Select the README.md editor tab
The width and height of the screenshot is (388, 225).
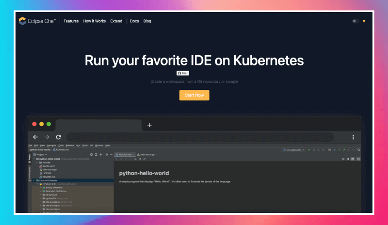pos(125,155)
